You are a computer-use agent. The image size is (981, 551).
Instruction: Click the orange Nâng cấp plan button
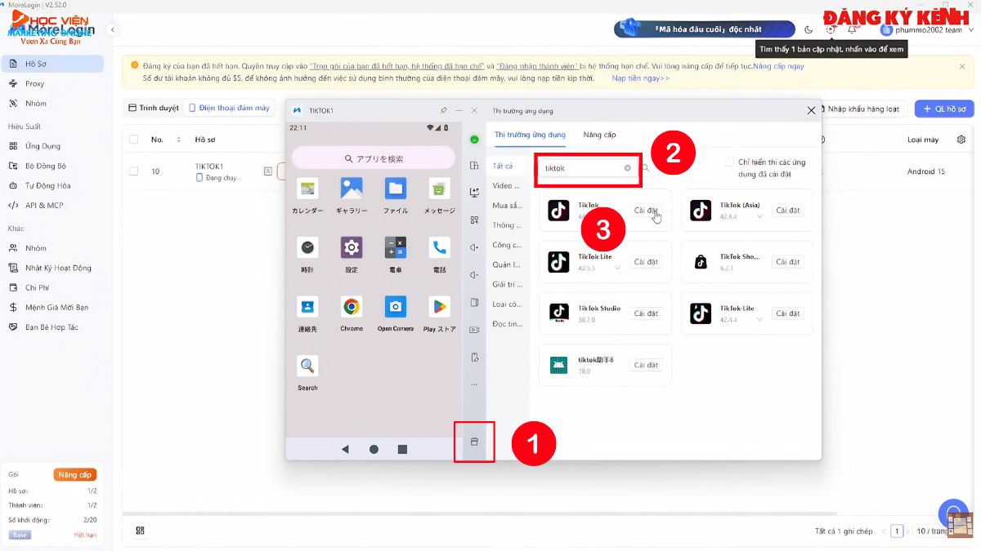click(74, 475)
